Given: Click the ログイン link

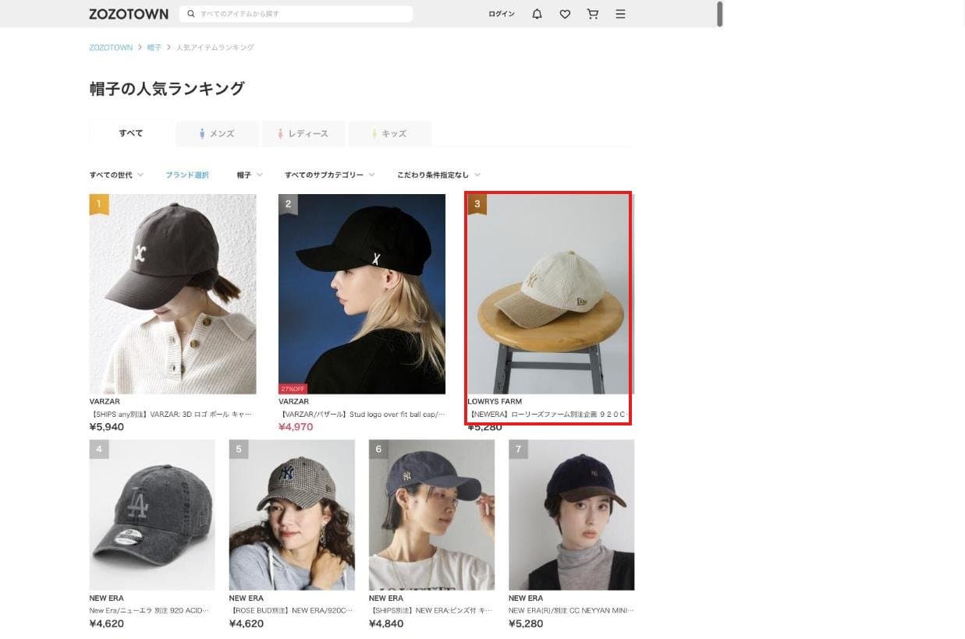Looking at the screenshot, I should pos(502,14).
